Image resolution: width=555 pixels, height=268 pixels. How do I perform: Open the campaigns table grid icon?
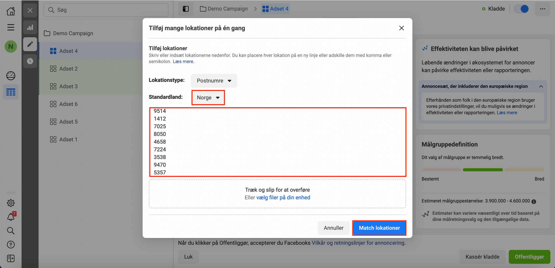click(x=11, y=92)
